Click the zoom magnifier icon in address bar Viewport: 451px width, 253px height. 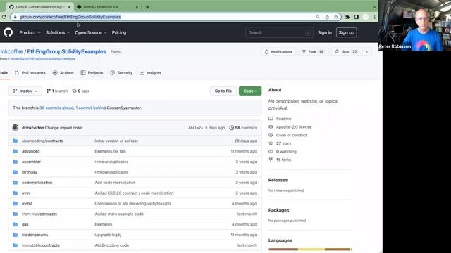[318, 17]
